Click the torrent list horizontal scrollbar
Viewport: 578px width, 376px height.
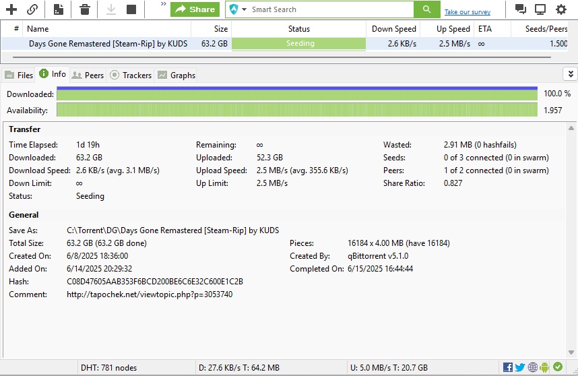coord(282,57)
